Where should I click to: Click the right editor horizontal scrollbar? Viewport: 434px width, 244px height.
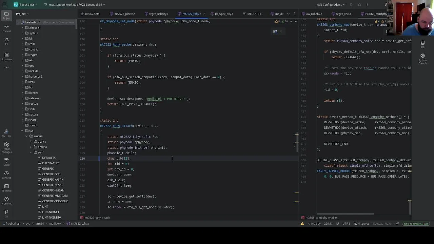(345, 214)
